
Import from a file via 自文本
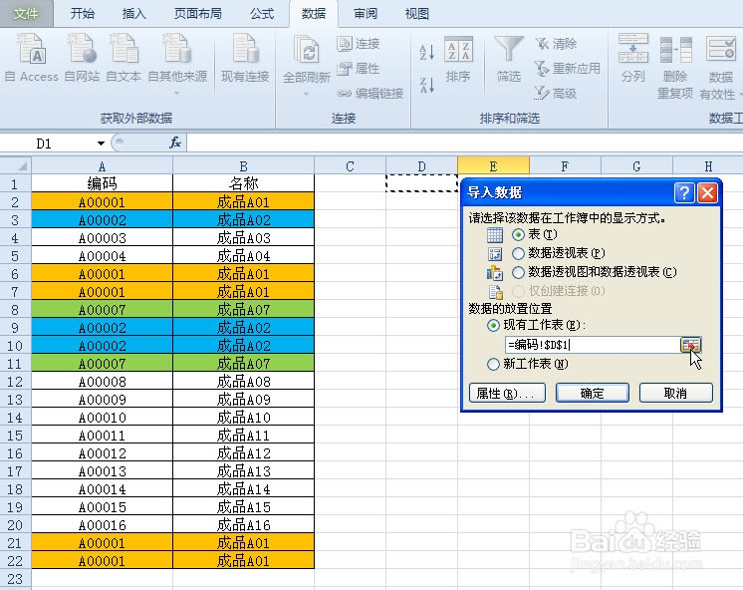pyautogui.click(x=124, y=57)
